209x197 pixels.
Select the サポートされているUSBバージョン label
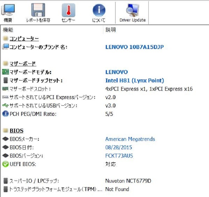[43, 106]
